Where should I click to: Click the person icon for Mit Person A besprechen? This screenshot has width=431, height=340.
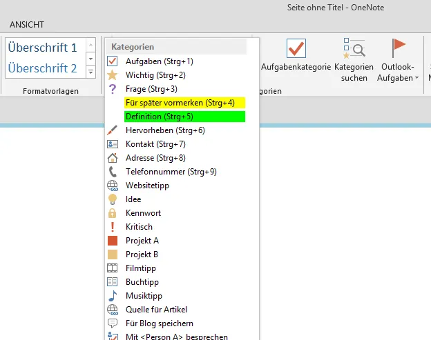click(112, 336)
